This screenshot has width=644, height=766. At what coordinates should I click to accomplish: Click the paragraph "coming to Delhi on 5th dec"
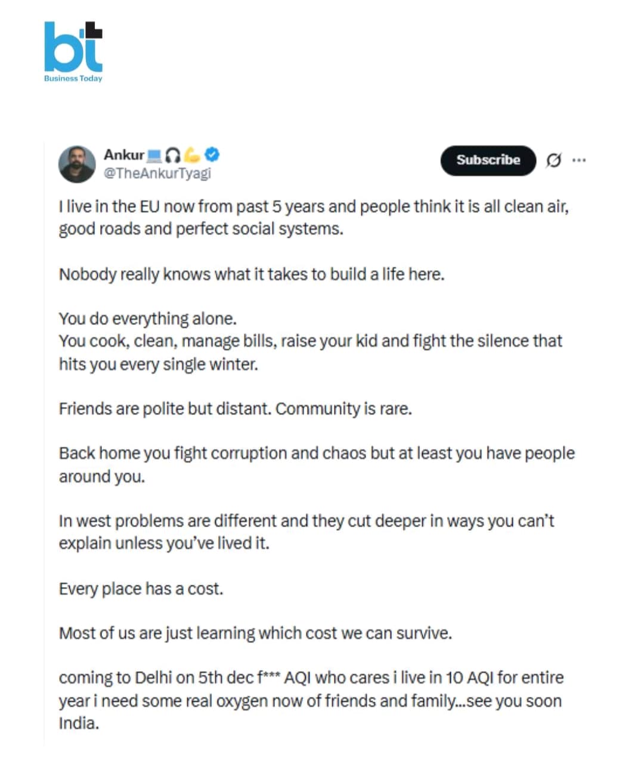pyautogui.click(x=311, y=700)
